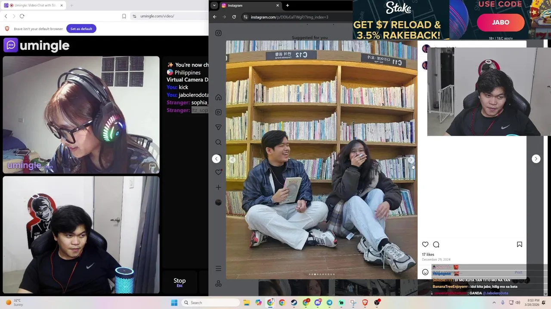
Task: Open Windows Start menu
Action: pos(174,303)
